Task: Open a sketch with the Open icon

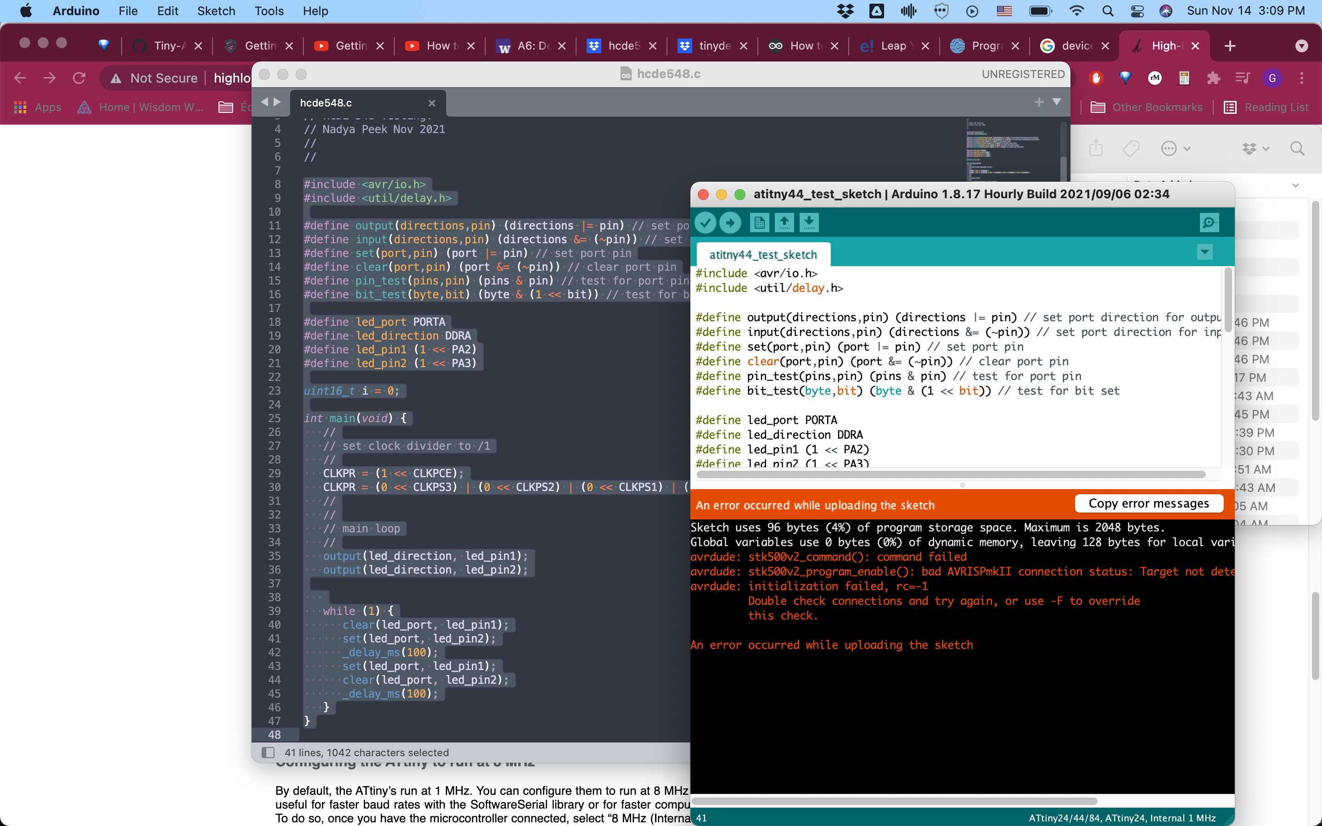Action: [784, 223]
